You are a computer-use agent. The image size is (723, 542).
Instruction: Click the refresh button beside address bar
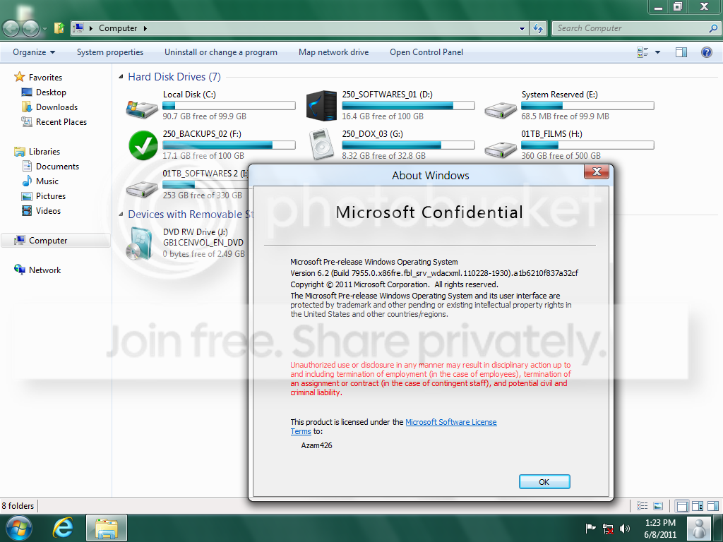(x=537, y=28)
